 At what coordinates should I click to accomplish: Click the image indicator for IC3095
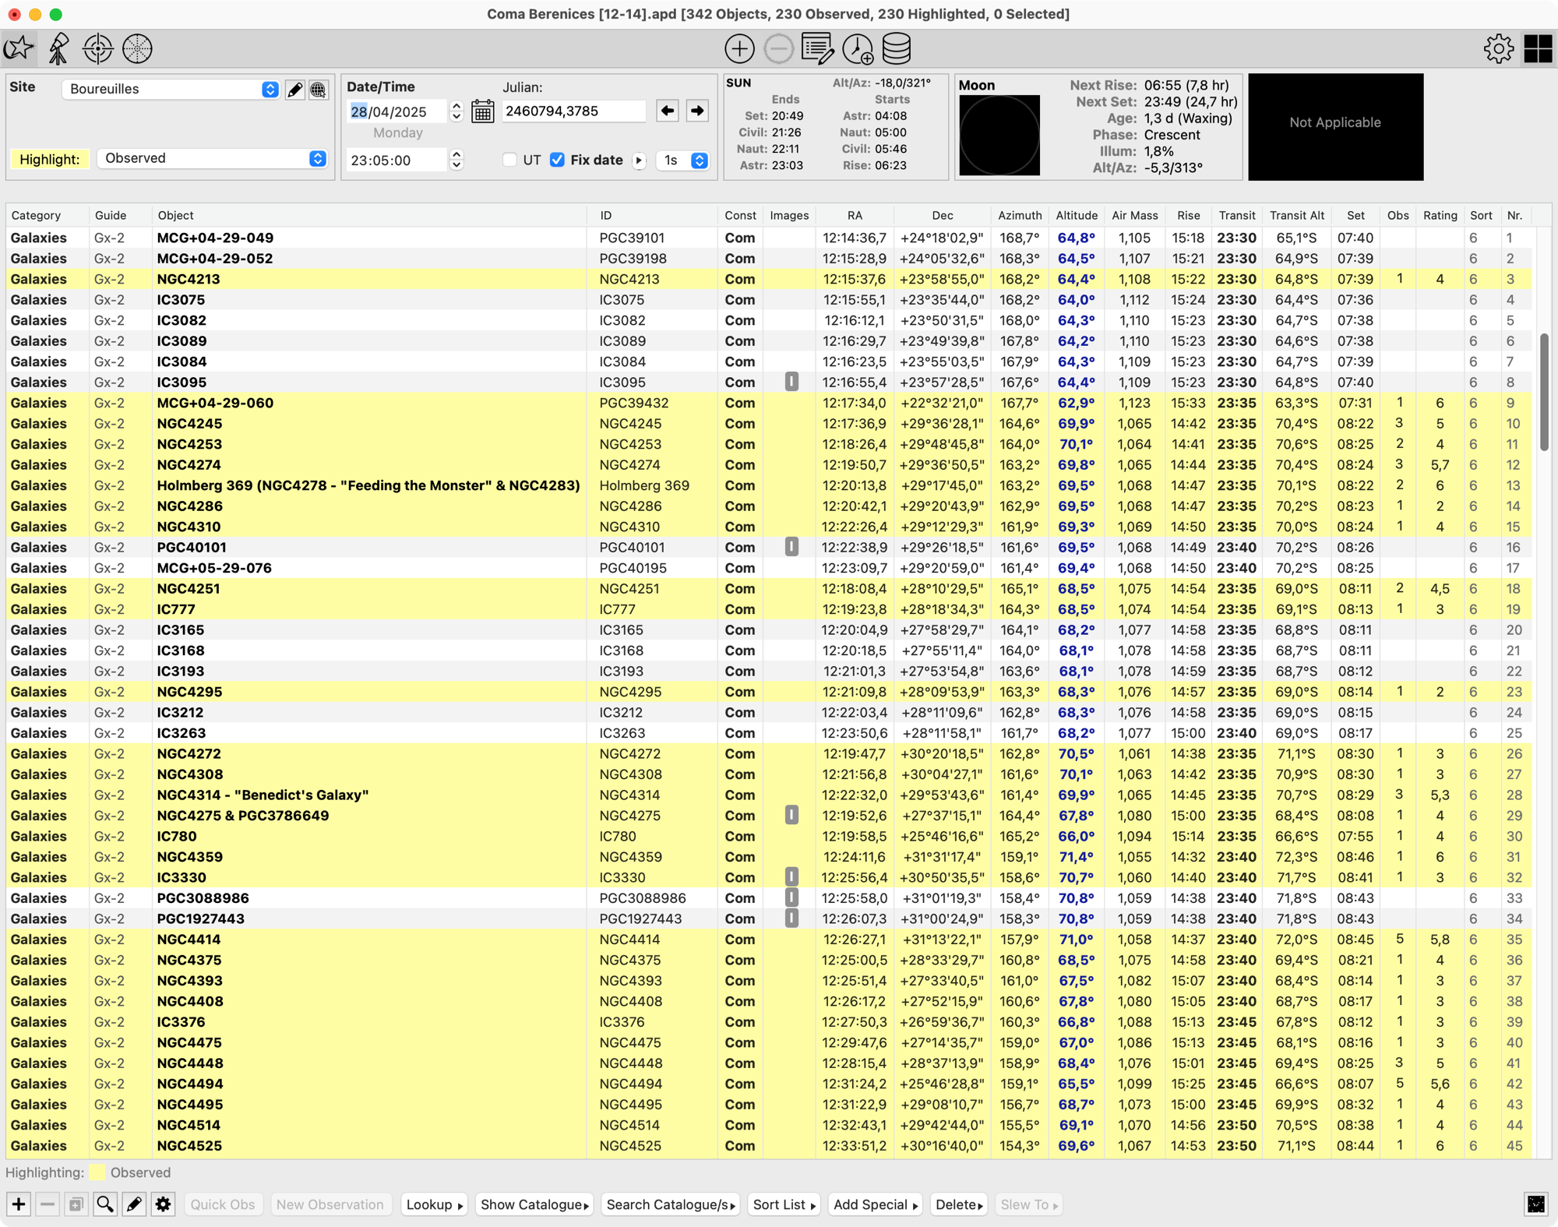(x=791, y=382)
